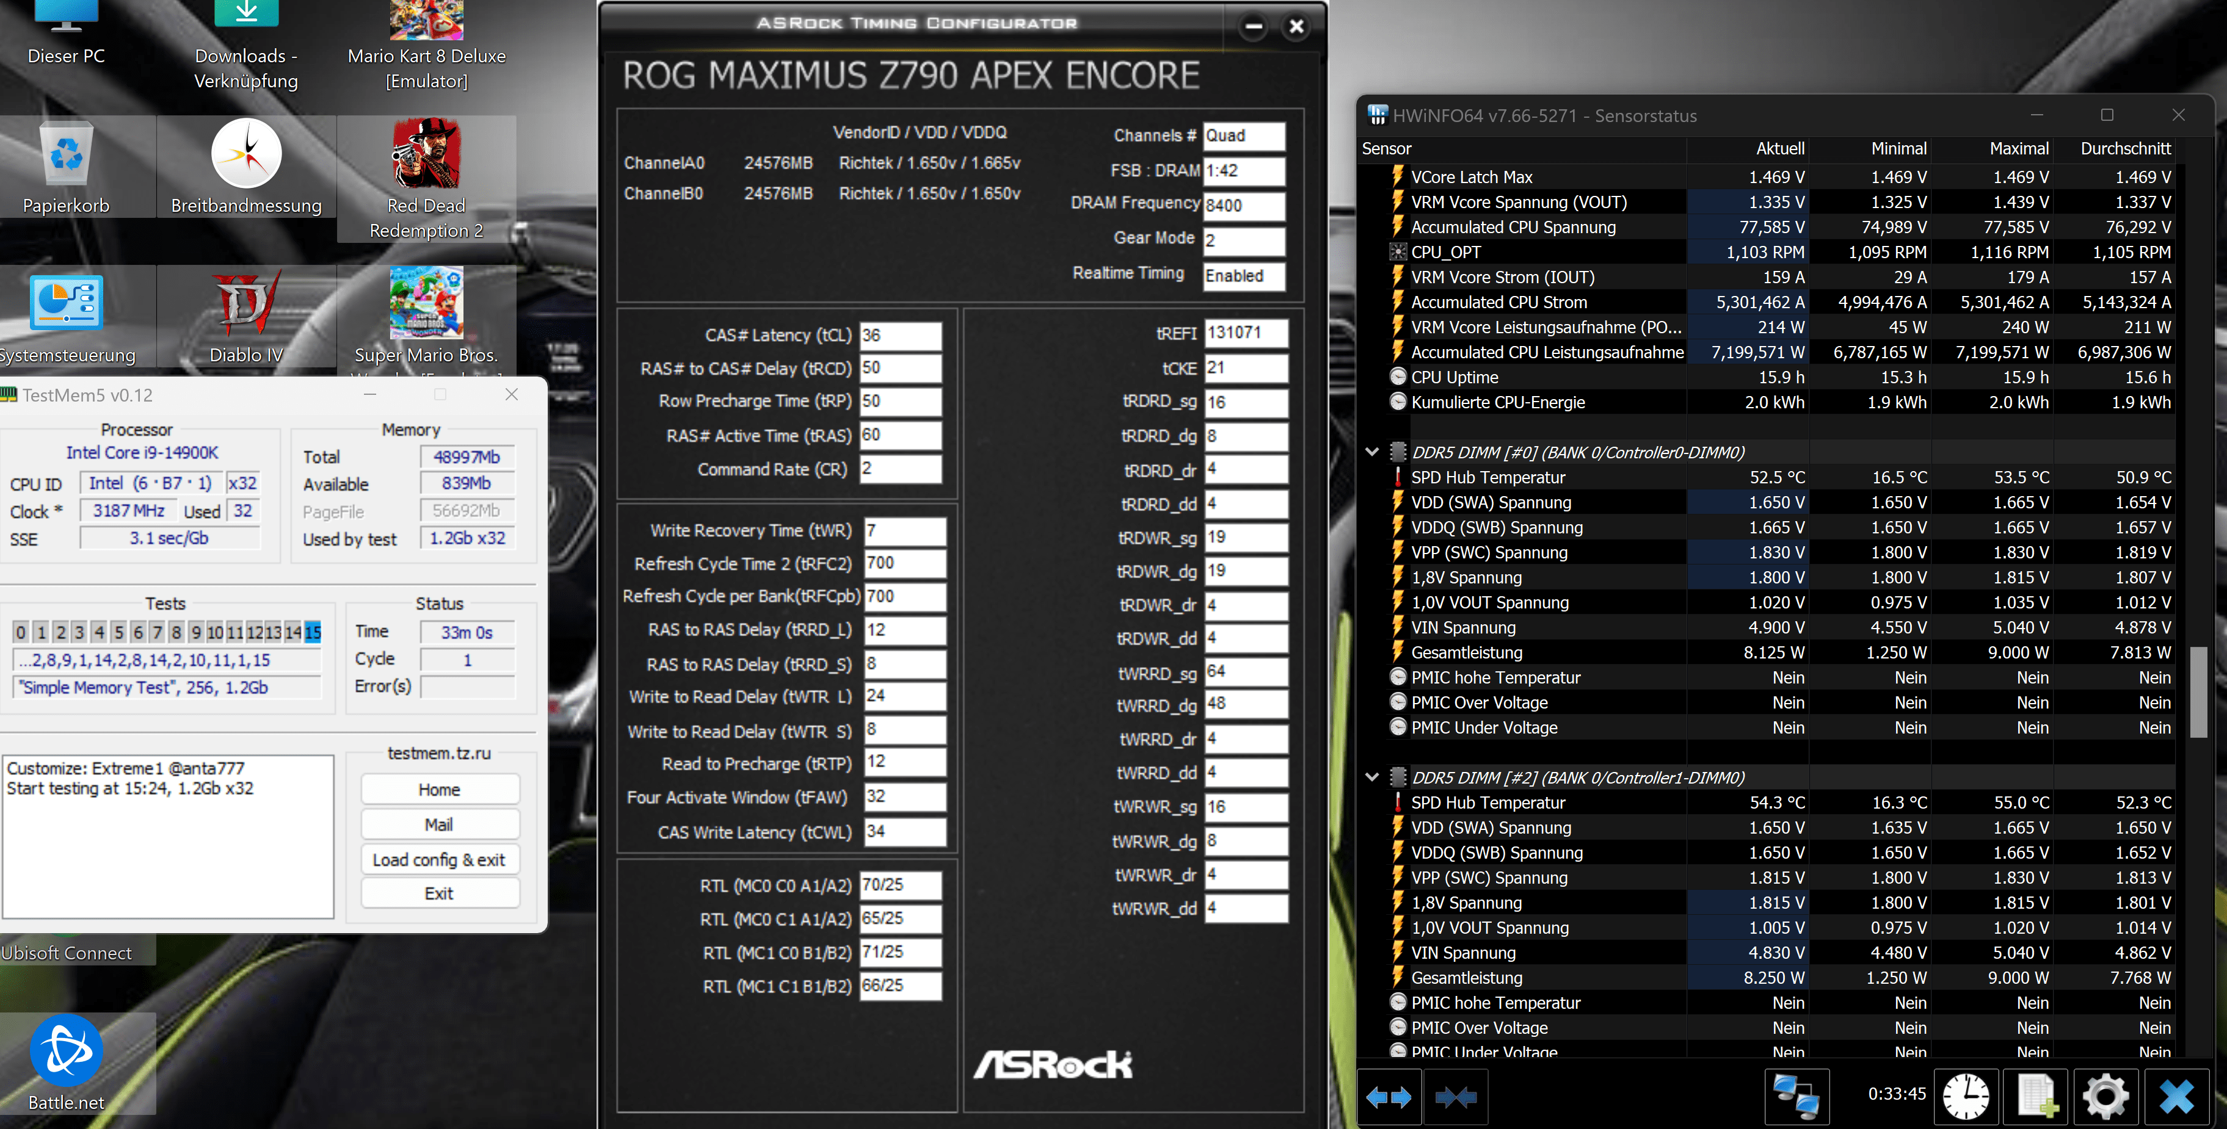Click the Sensor column header in HWiNFO

pyautogui.click(x=1522, y=148)
